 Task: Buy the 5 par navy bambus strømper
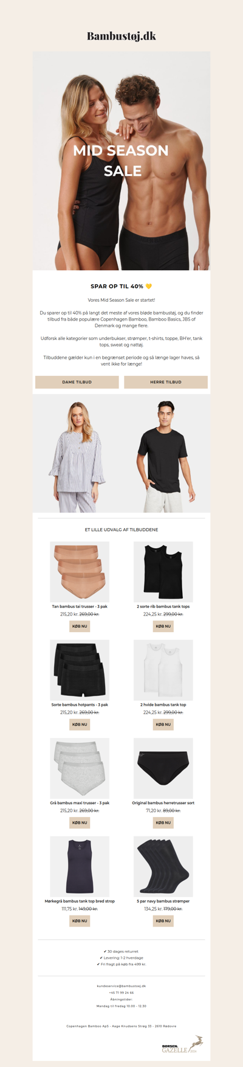click(x=163, y=921)
